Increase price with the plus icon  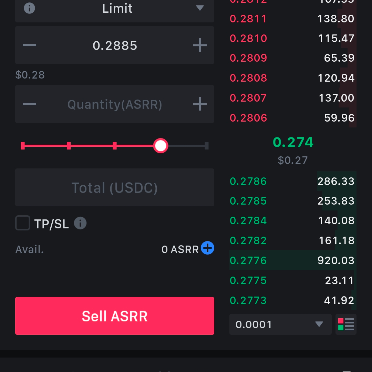[200, 45]
